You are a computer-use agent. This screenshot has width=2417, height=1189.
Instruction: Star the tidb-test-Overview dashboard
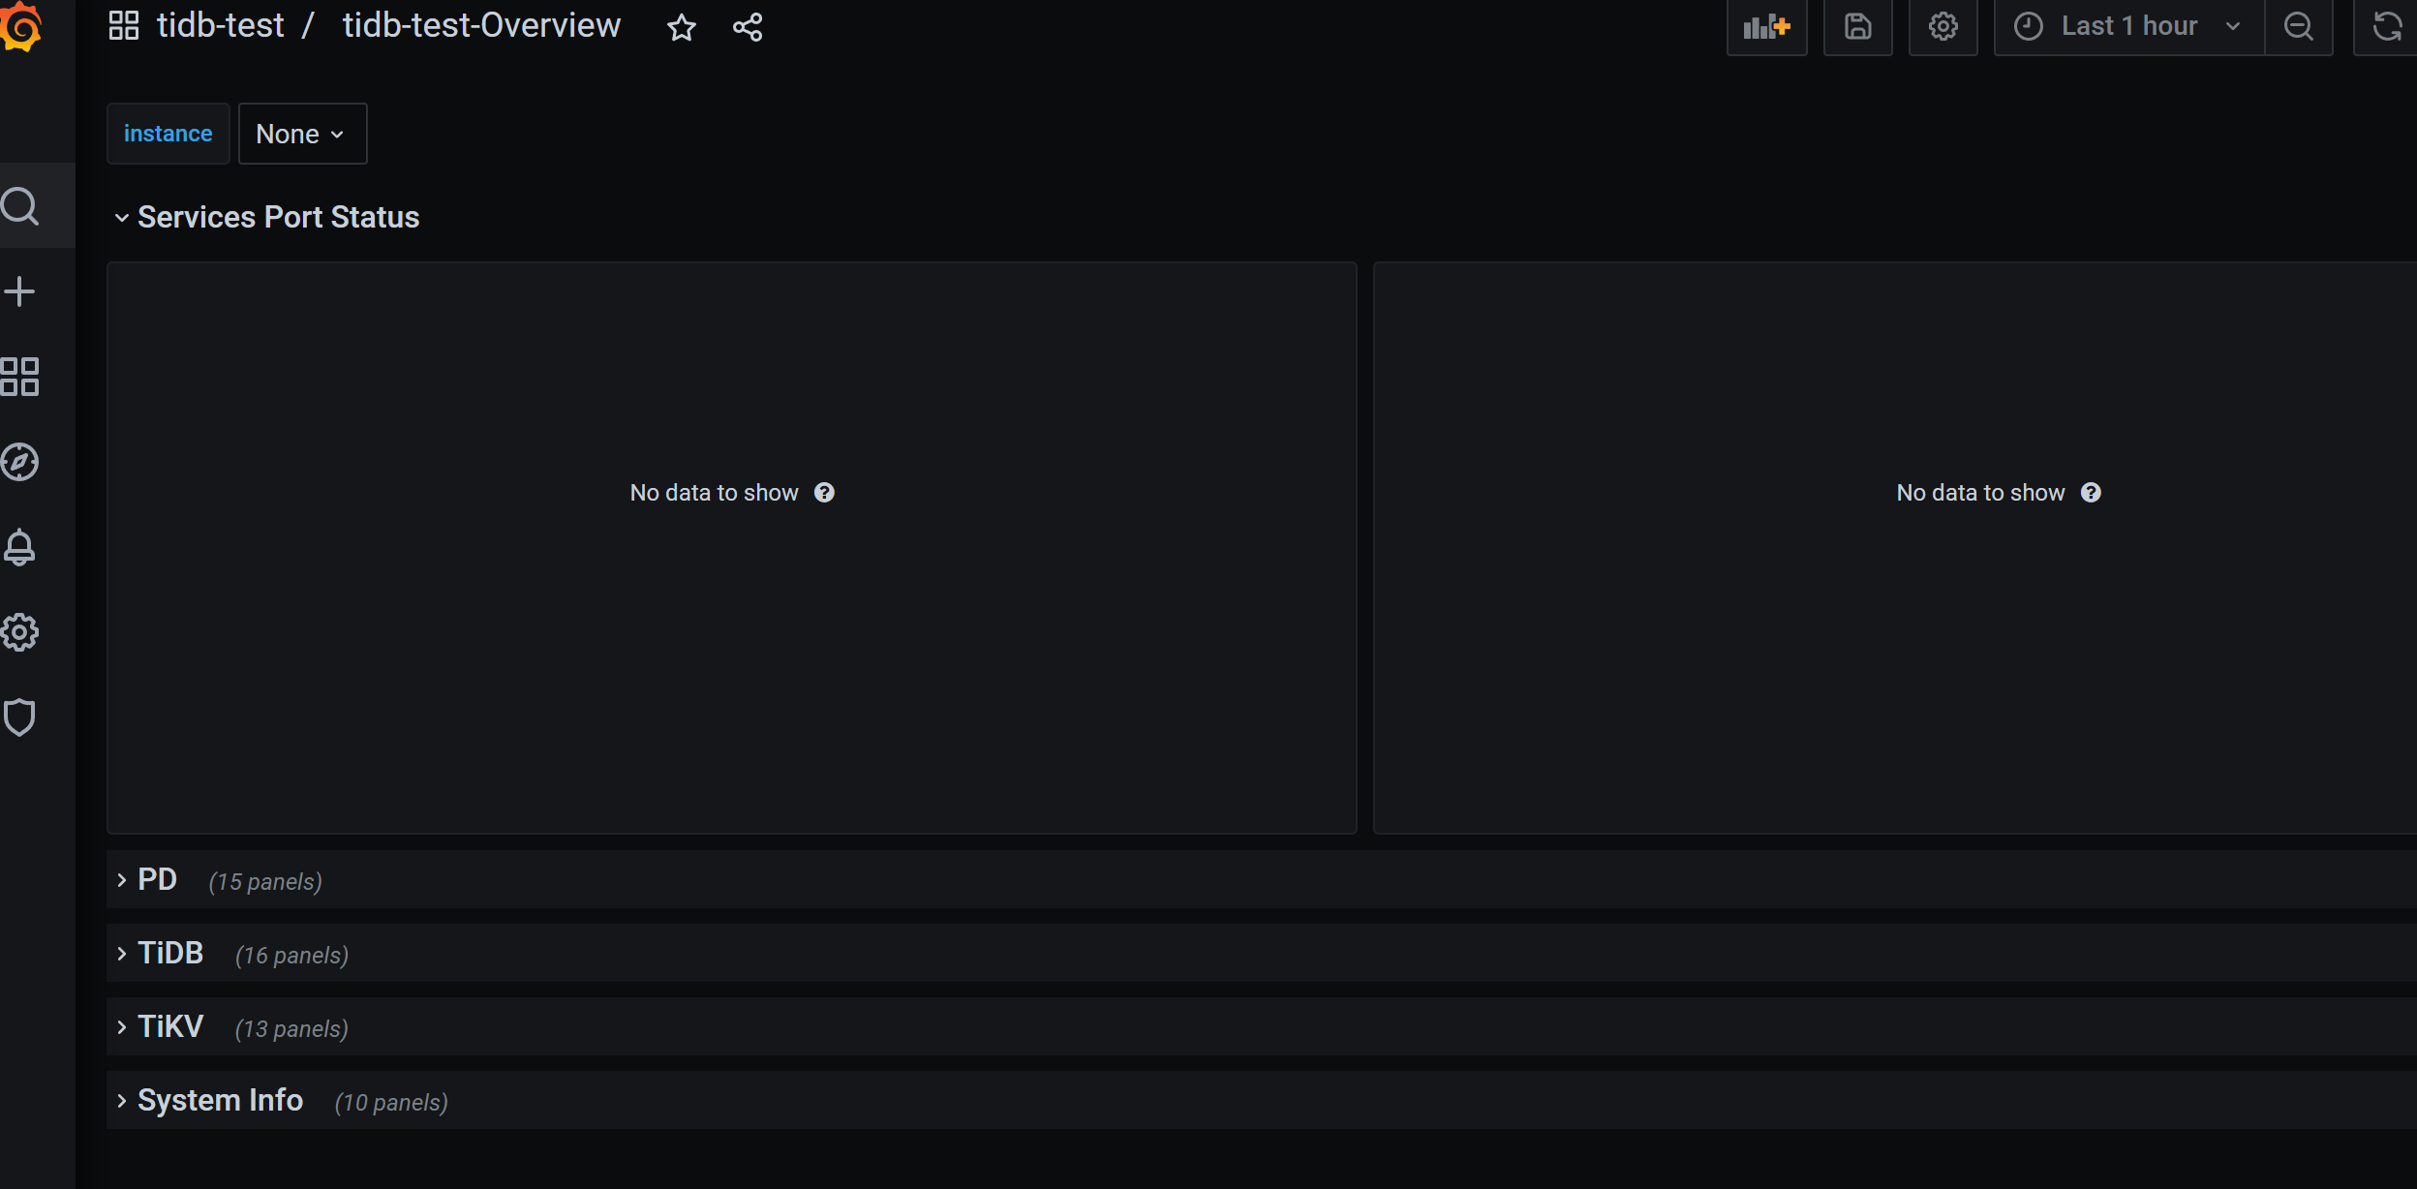pyautogui.click(x=682, y=27)
